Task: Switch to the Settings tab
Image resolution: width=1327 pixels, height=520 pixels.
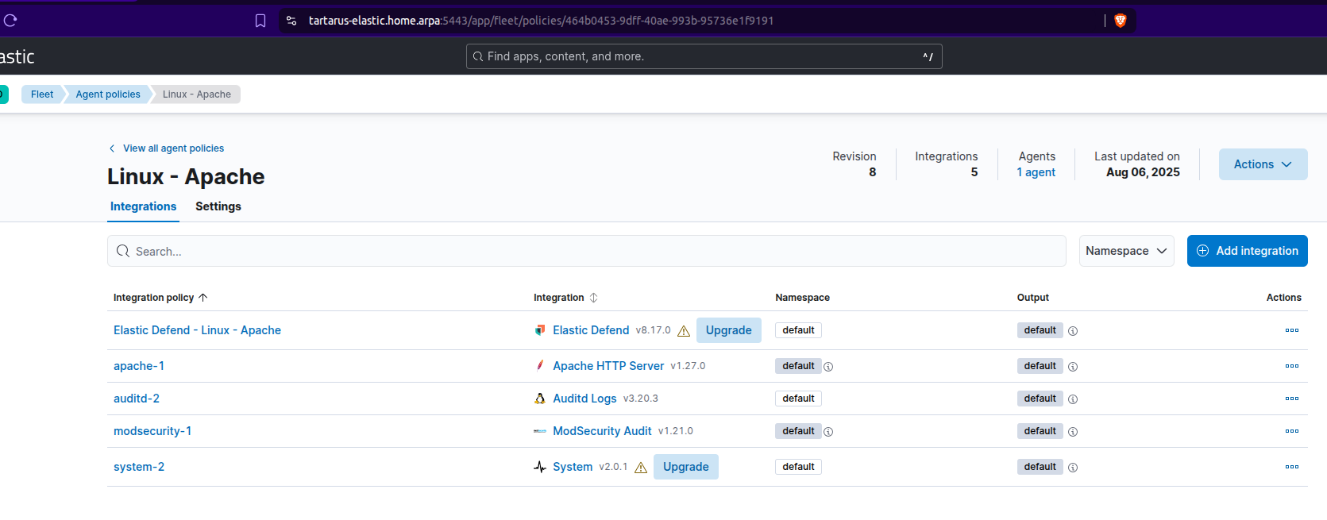Action: 218,206
